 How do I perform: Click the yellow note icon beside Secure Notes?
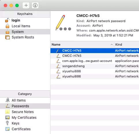click(x=7, y=112)
